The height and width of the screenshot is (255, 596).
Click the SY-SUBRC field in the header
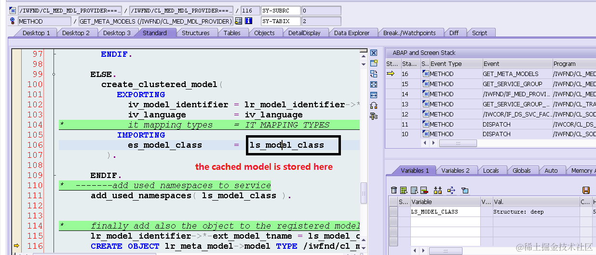click(x=281, y=11)
